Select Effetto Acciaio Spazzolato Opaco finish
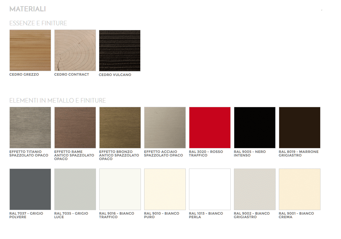This screenshot has width=341, height=239. tap(165, 128)
